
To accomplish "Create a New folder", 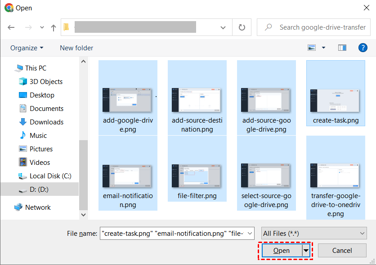I will click(76, 48).
